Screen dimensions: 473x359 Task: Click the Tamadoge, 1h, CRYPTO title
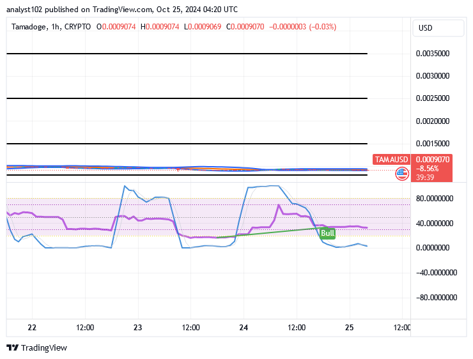[x=51, y=27]
